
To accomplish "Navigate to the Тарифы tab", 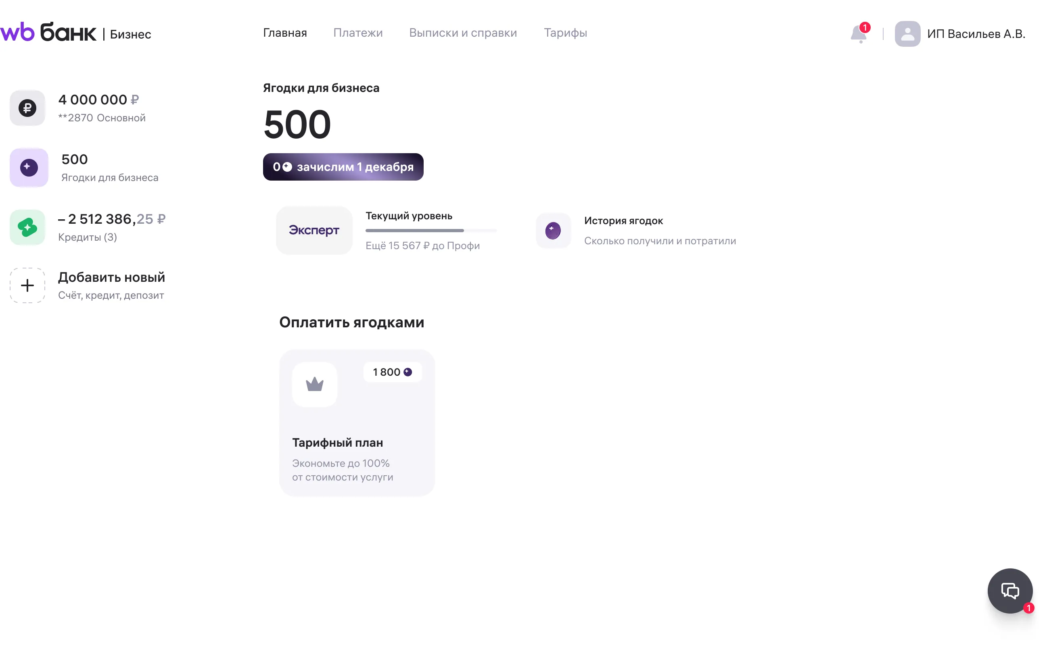I will (565, 33).
